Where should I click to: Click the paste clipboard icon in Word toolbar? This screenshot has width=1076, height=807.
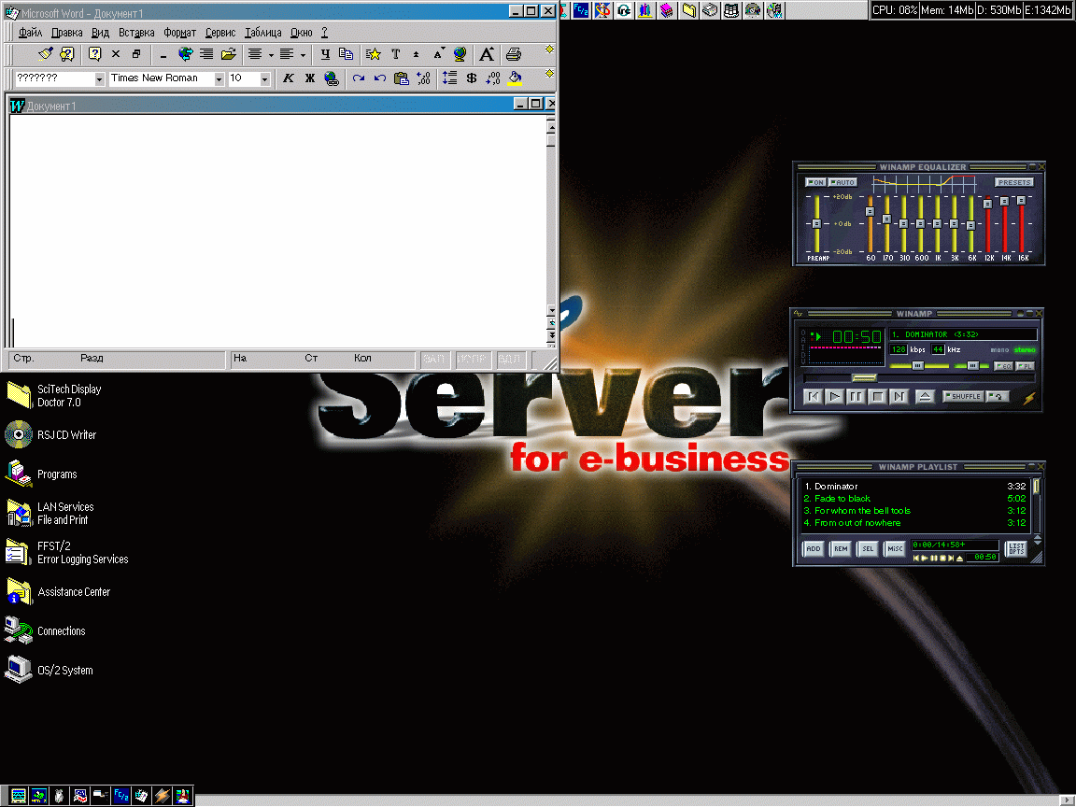402,78
